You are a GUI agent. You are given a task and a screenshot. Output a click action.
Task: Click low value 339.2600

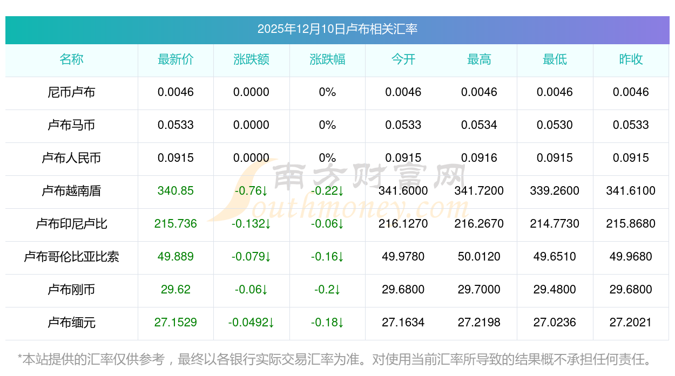pyautogui.click(x=555, y=191)
